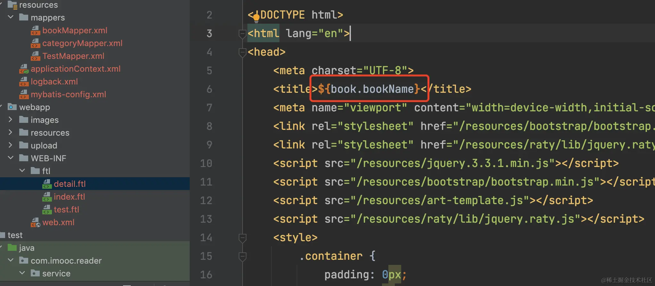Collapse the service package chevron
This screenshot has height=286, width=655.
pyautogui.click(x=22, y=273)
